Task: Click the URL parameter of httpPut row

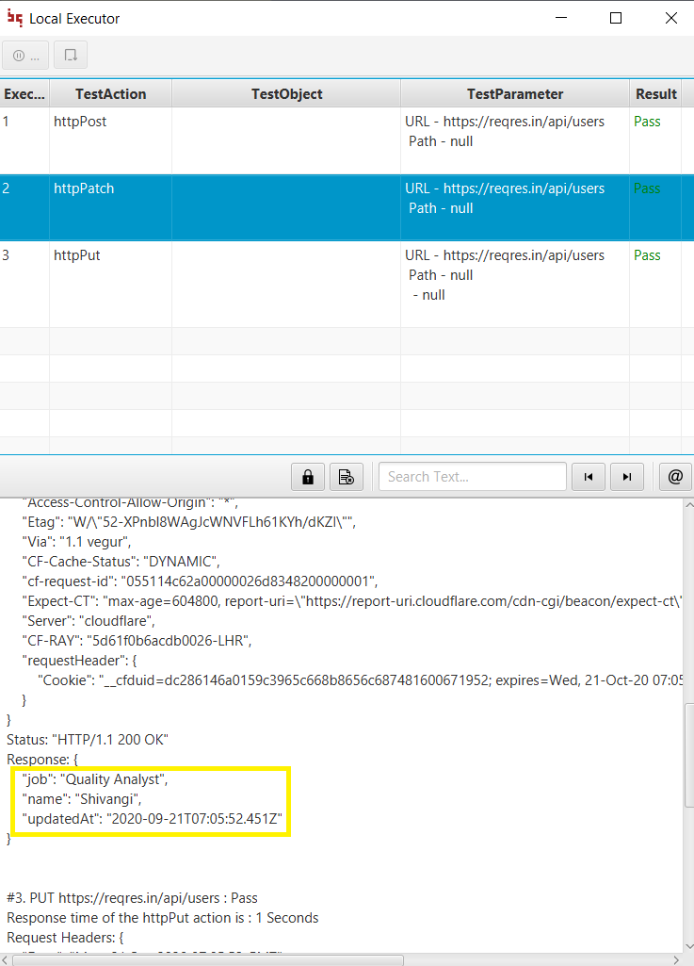Action: (505, 255)
